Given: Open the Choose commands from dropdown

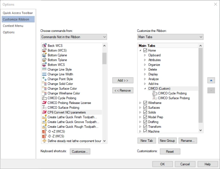Looking at the screenshot, I should 73,37.
